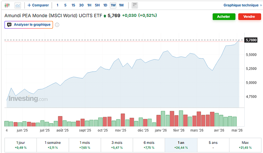Select the 3 mois period tab
263x153 pixels.
pos(117,145)
